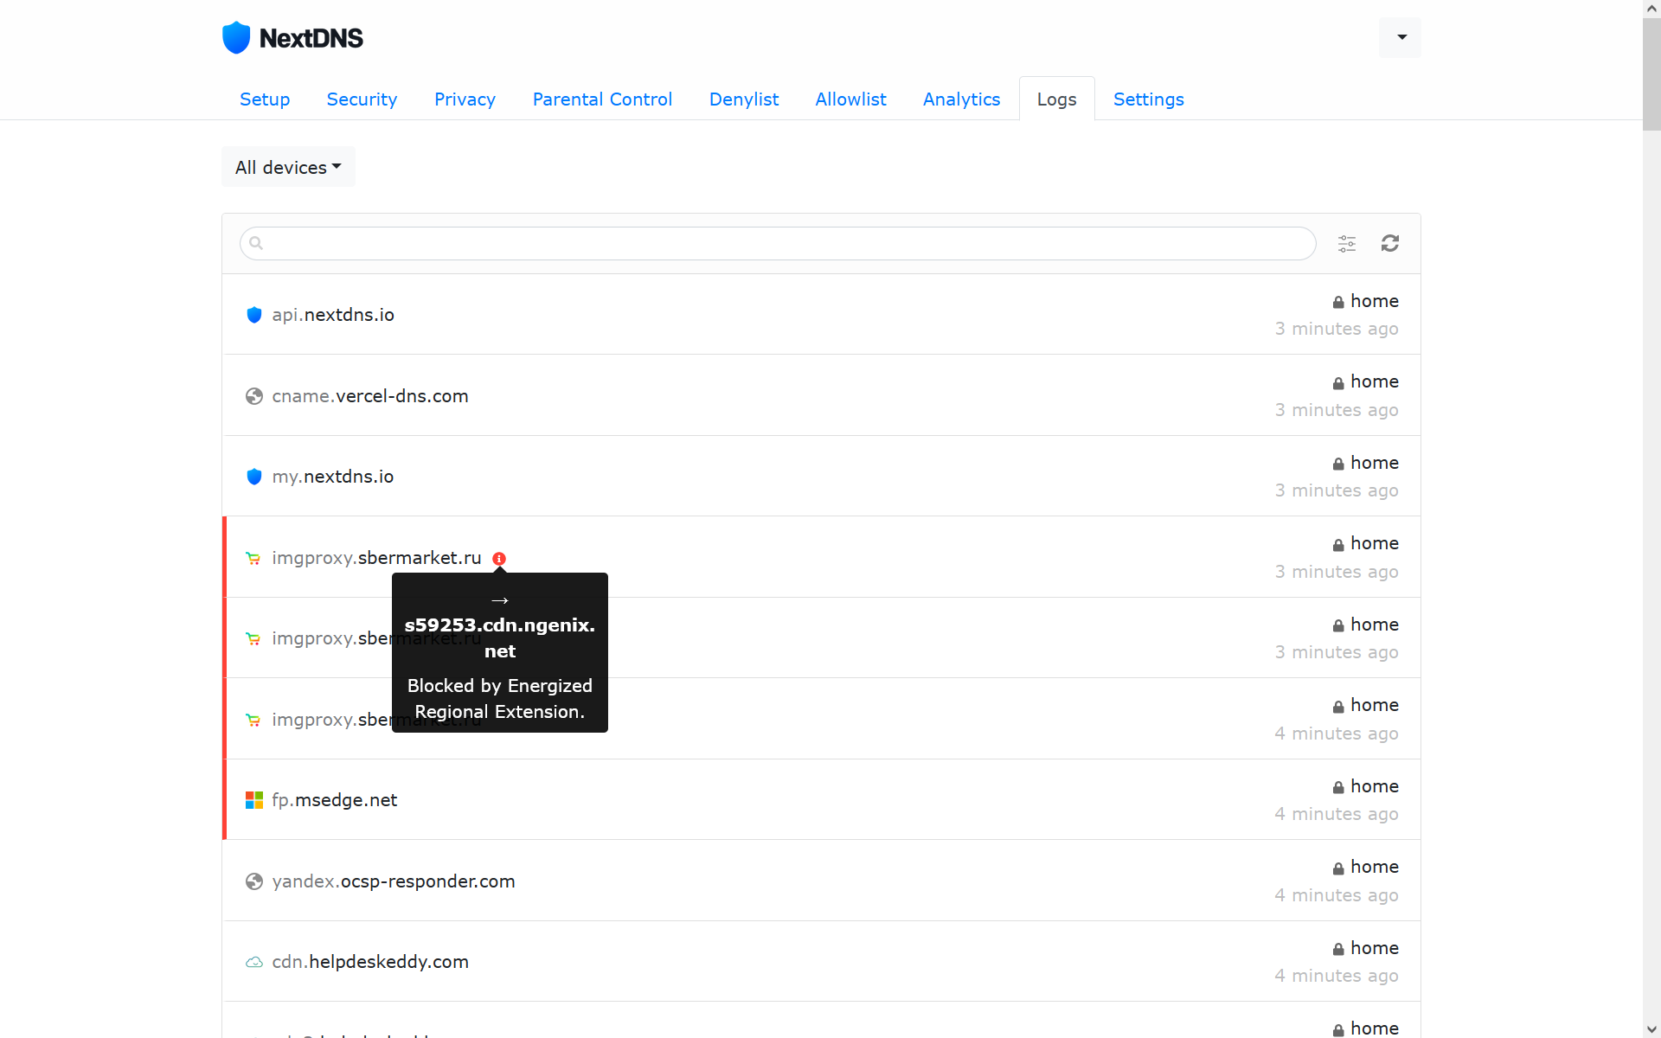Switch to the Security tab
Screen dimensions: 1661x1038
(x=362, y=99)
